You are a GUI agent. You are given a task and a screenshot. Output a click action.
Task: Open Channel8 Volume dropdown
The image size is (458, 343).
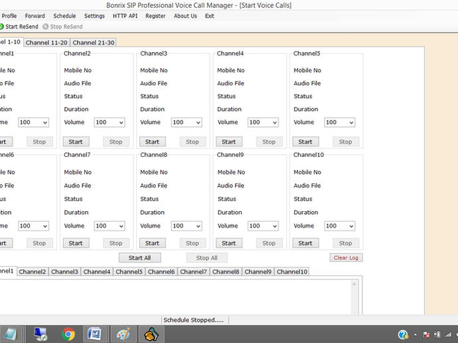(187, 226)
